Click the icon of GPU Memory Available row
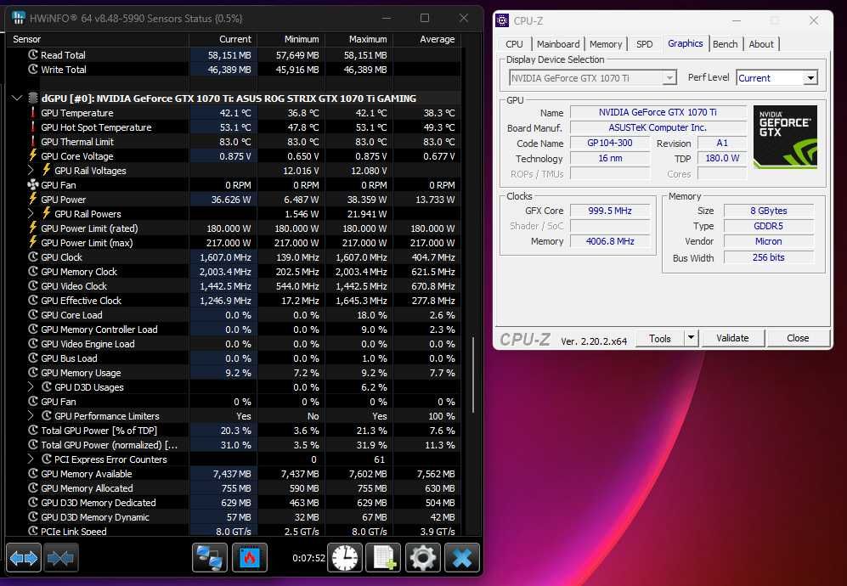847x586 pixels. (33, 474)
